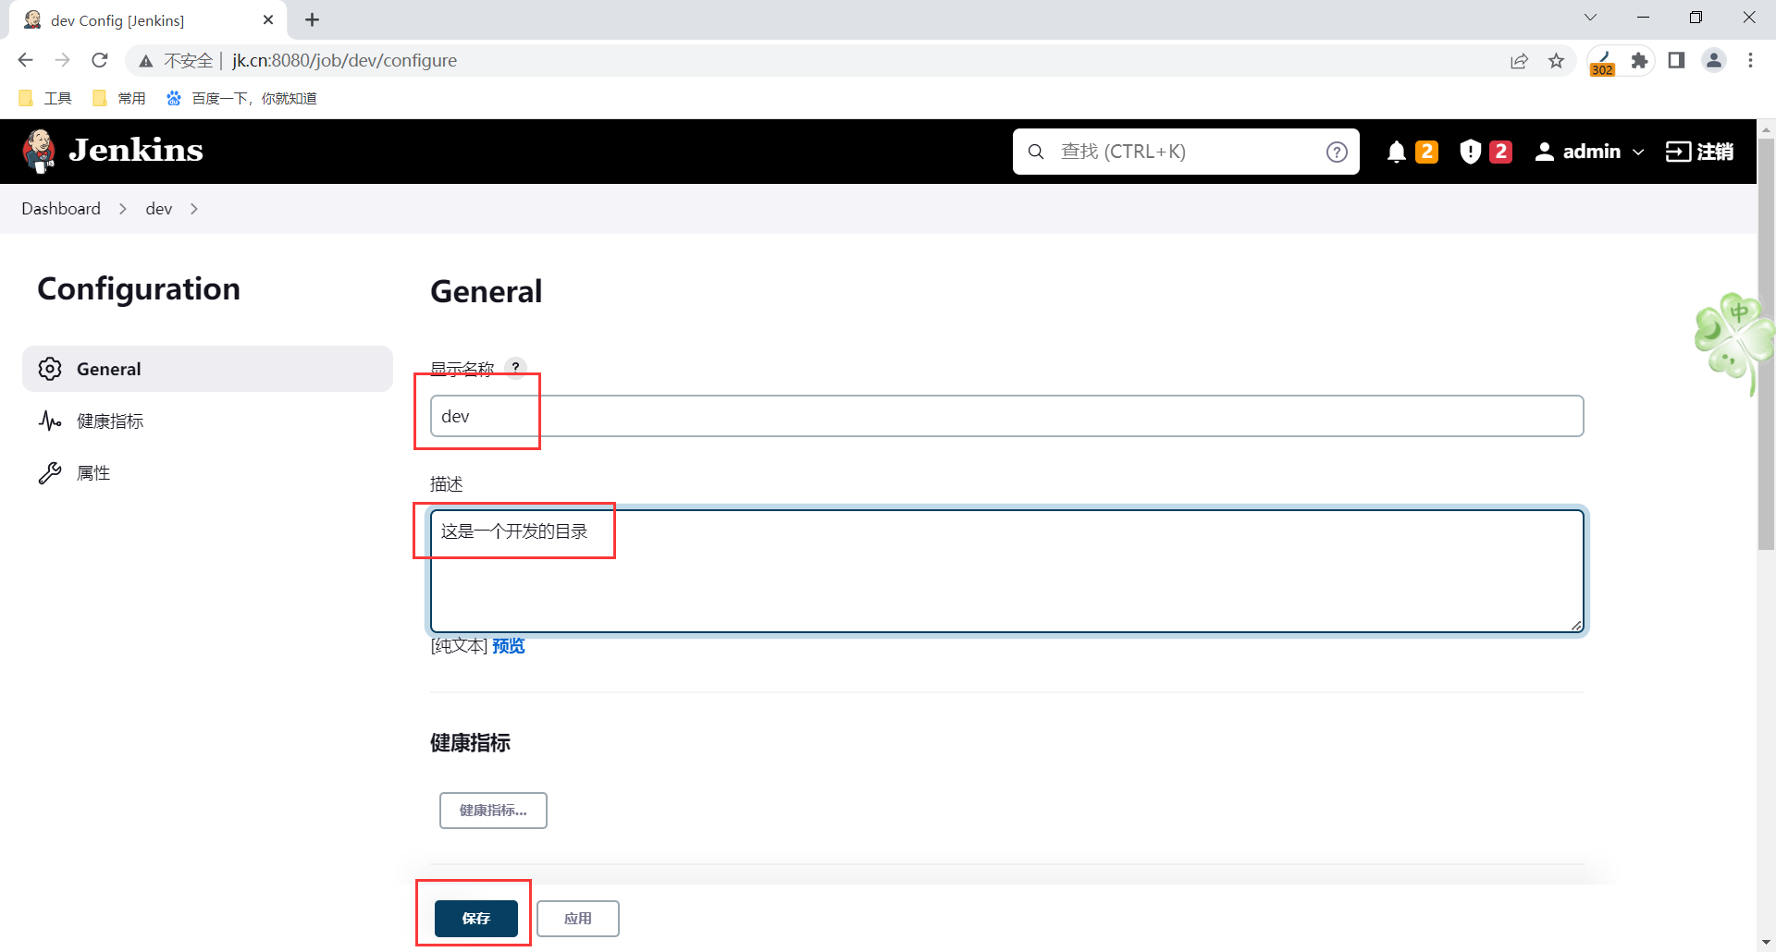Click the 应用 apply button
Viewport: 1776px width, 952px height.
578,918
